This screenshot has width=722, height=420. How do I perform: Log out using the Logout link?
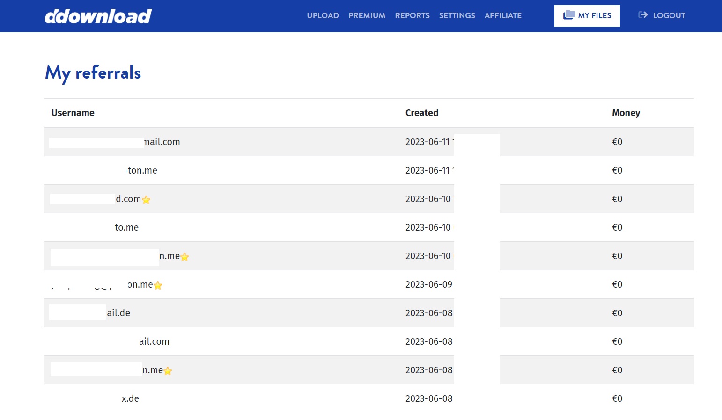(662, 15)
